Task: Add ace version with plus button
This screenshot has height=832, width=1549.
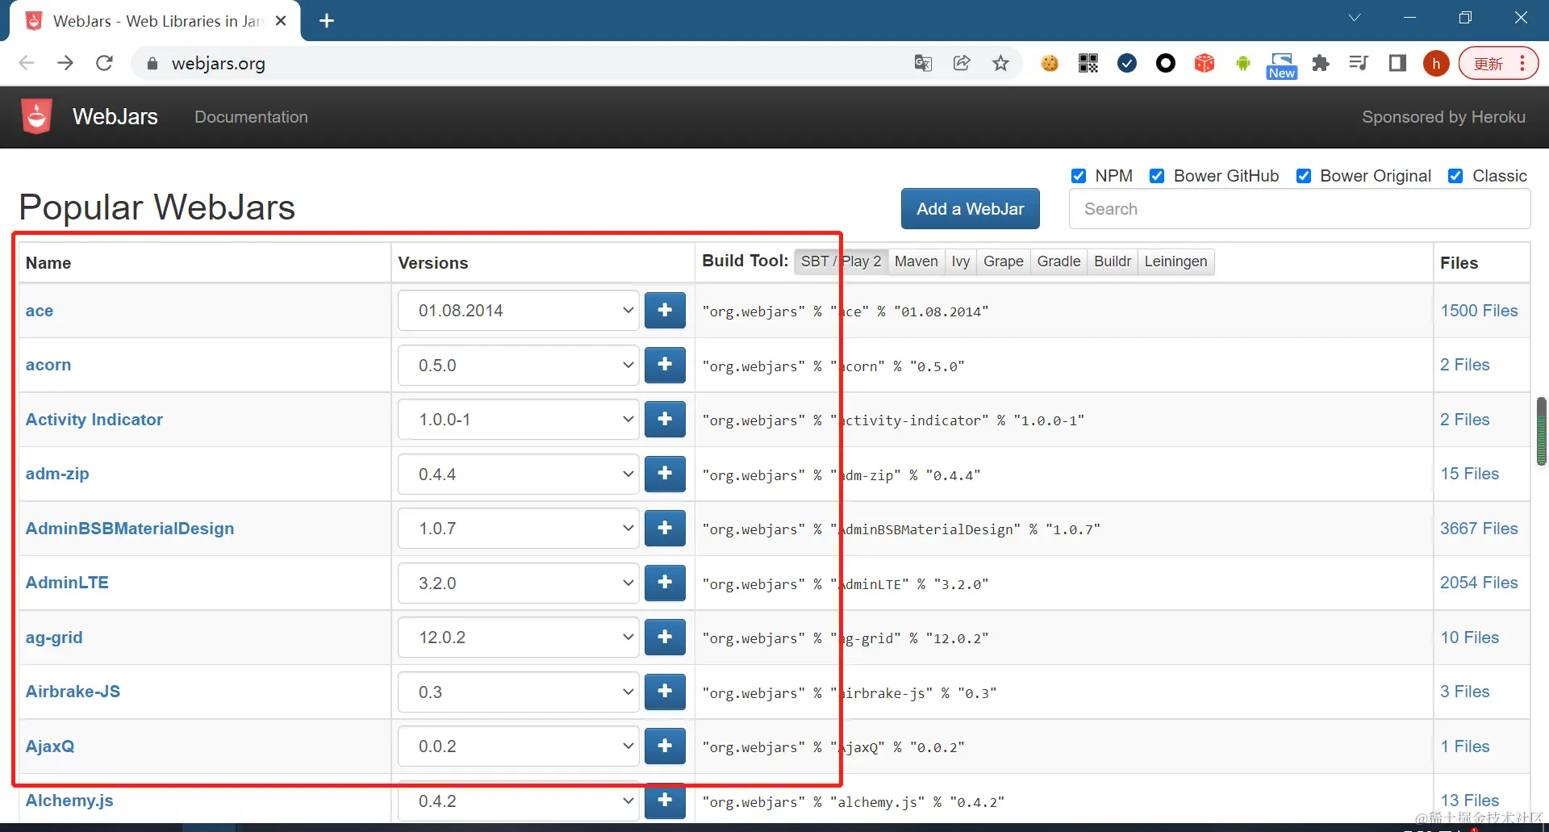Action: point(665,311)
